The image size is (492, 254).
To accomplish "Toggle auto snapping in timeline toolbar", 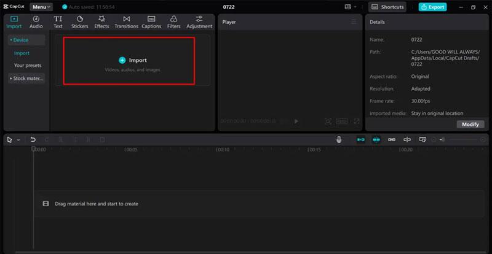I will tap(376, 140).
